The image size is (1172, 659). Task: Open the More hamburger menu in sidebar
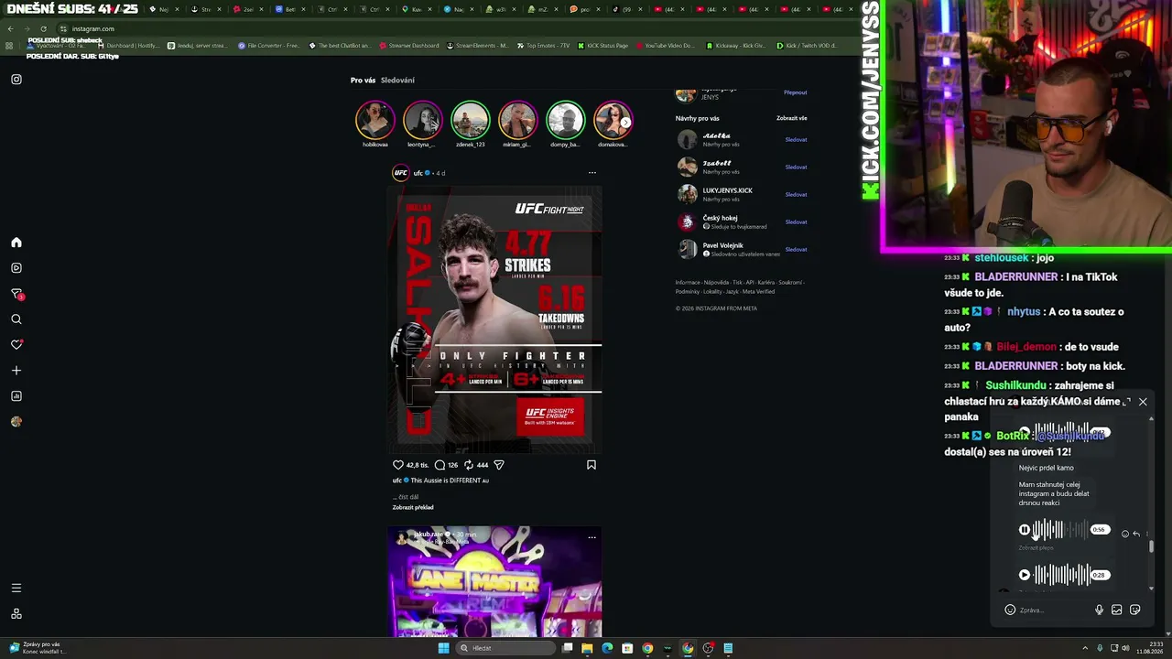16,588
